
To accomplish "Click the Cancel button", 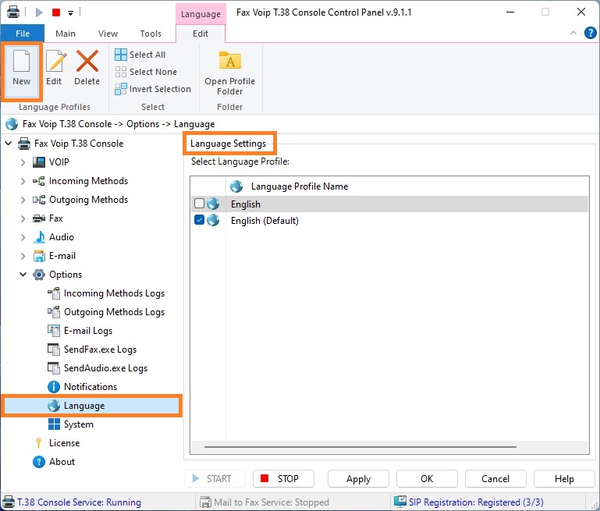I will pyautogui.click(x=495, y=478).
